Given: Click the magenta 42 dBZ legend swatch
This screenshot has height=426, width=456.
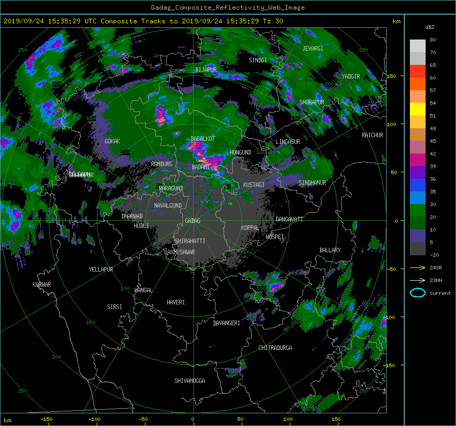Looking at the screenshot, I should (x=417, y=160).
